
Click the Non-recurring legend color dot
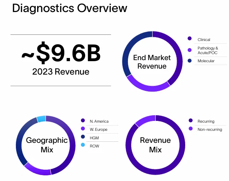190,129
